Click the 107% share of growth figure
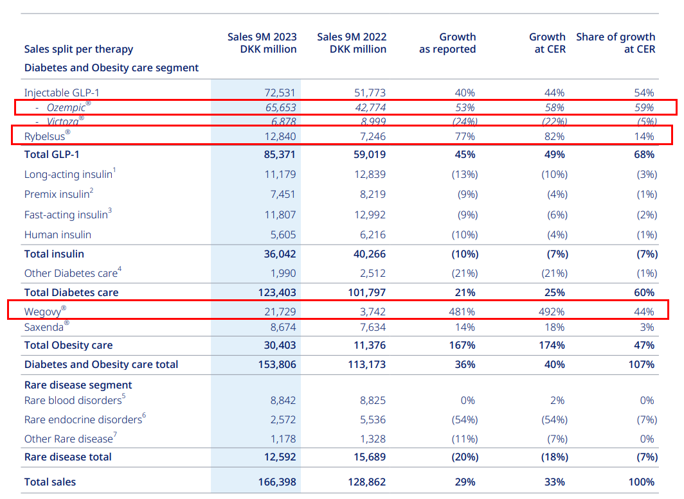This screenshot has height=499, width=684. [x=642, y=365]
